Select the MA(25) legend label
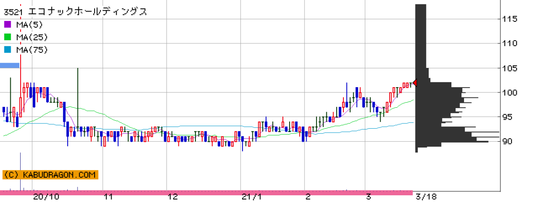 [x=32, y=37]
